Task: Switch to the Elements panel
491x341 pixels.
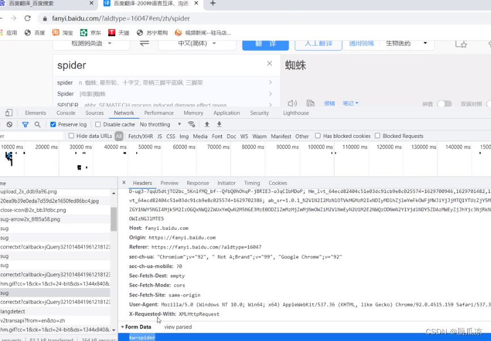Action: pyautogui.click(x=35, y=113)
